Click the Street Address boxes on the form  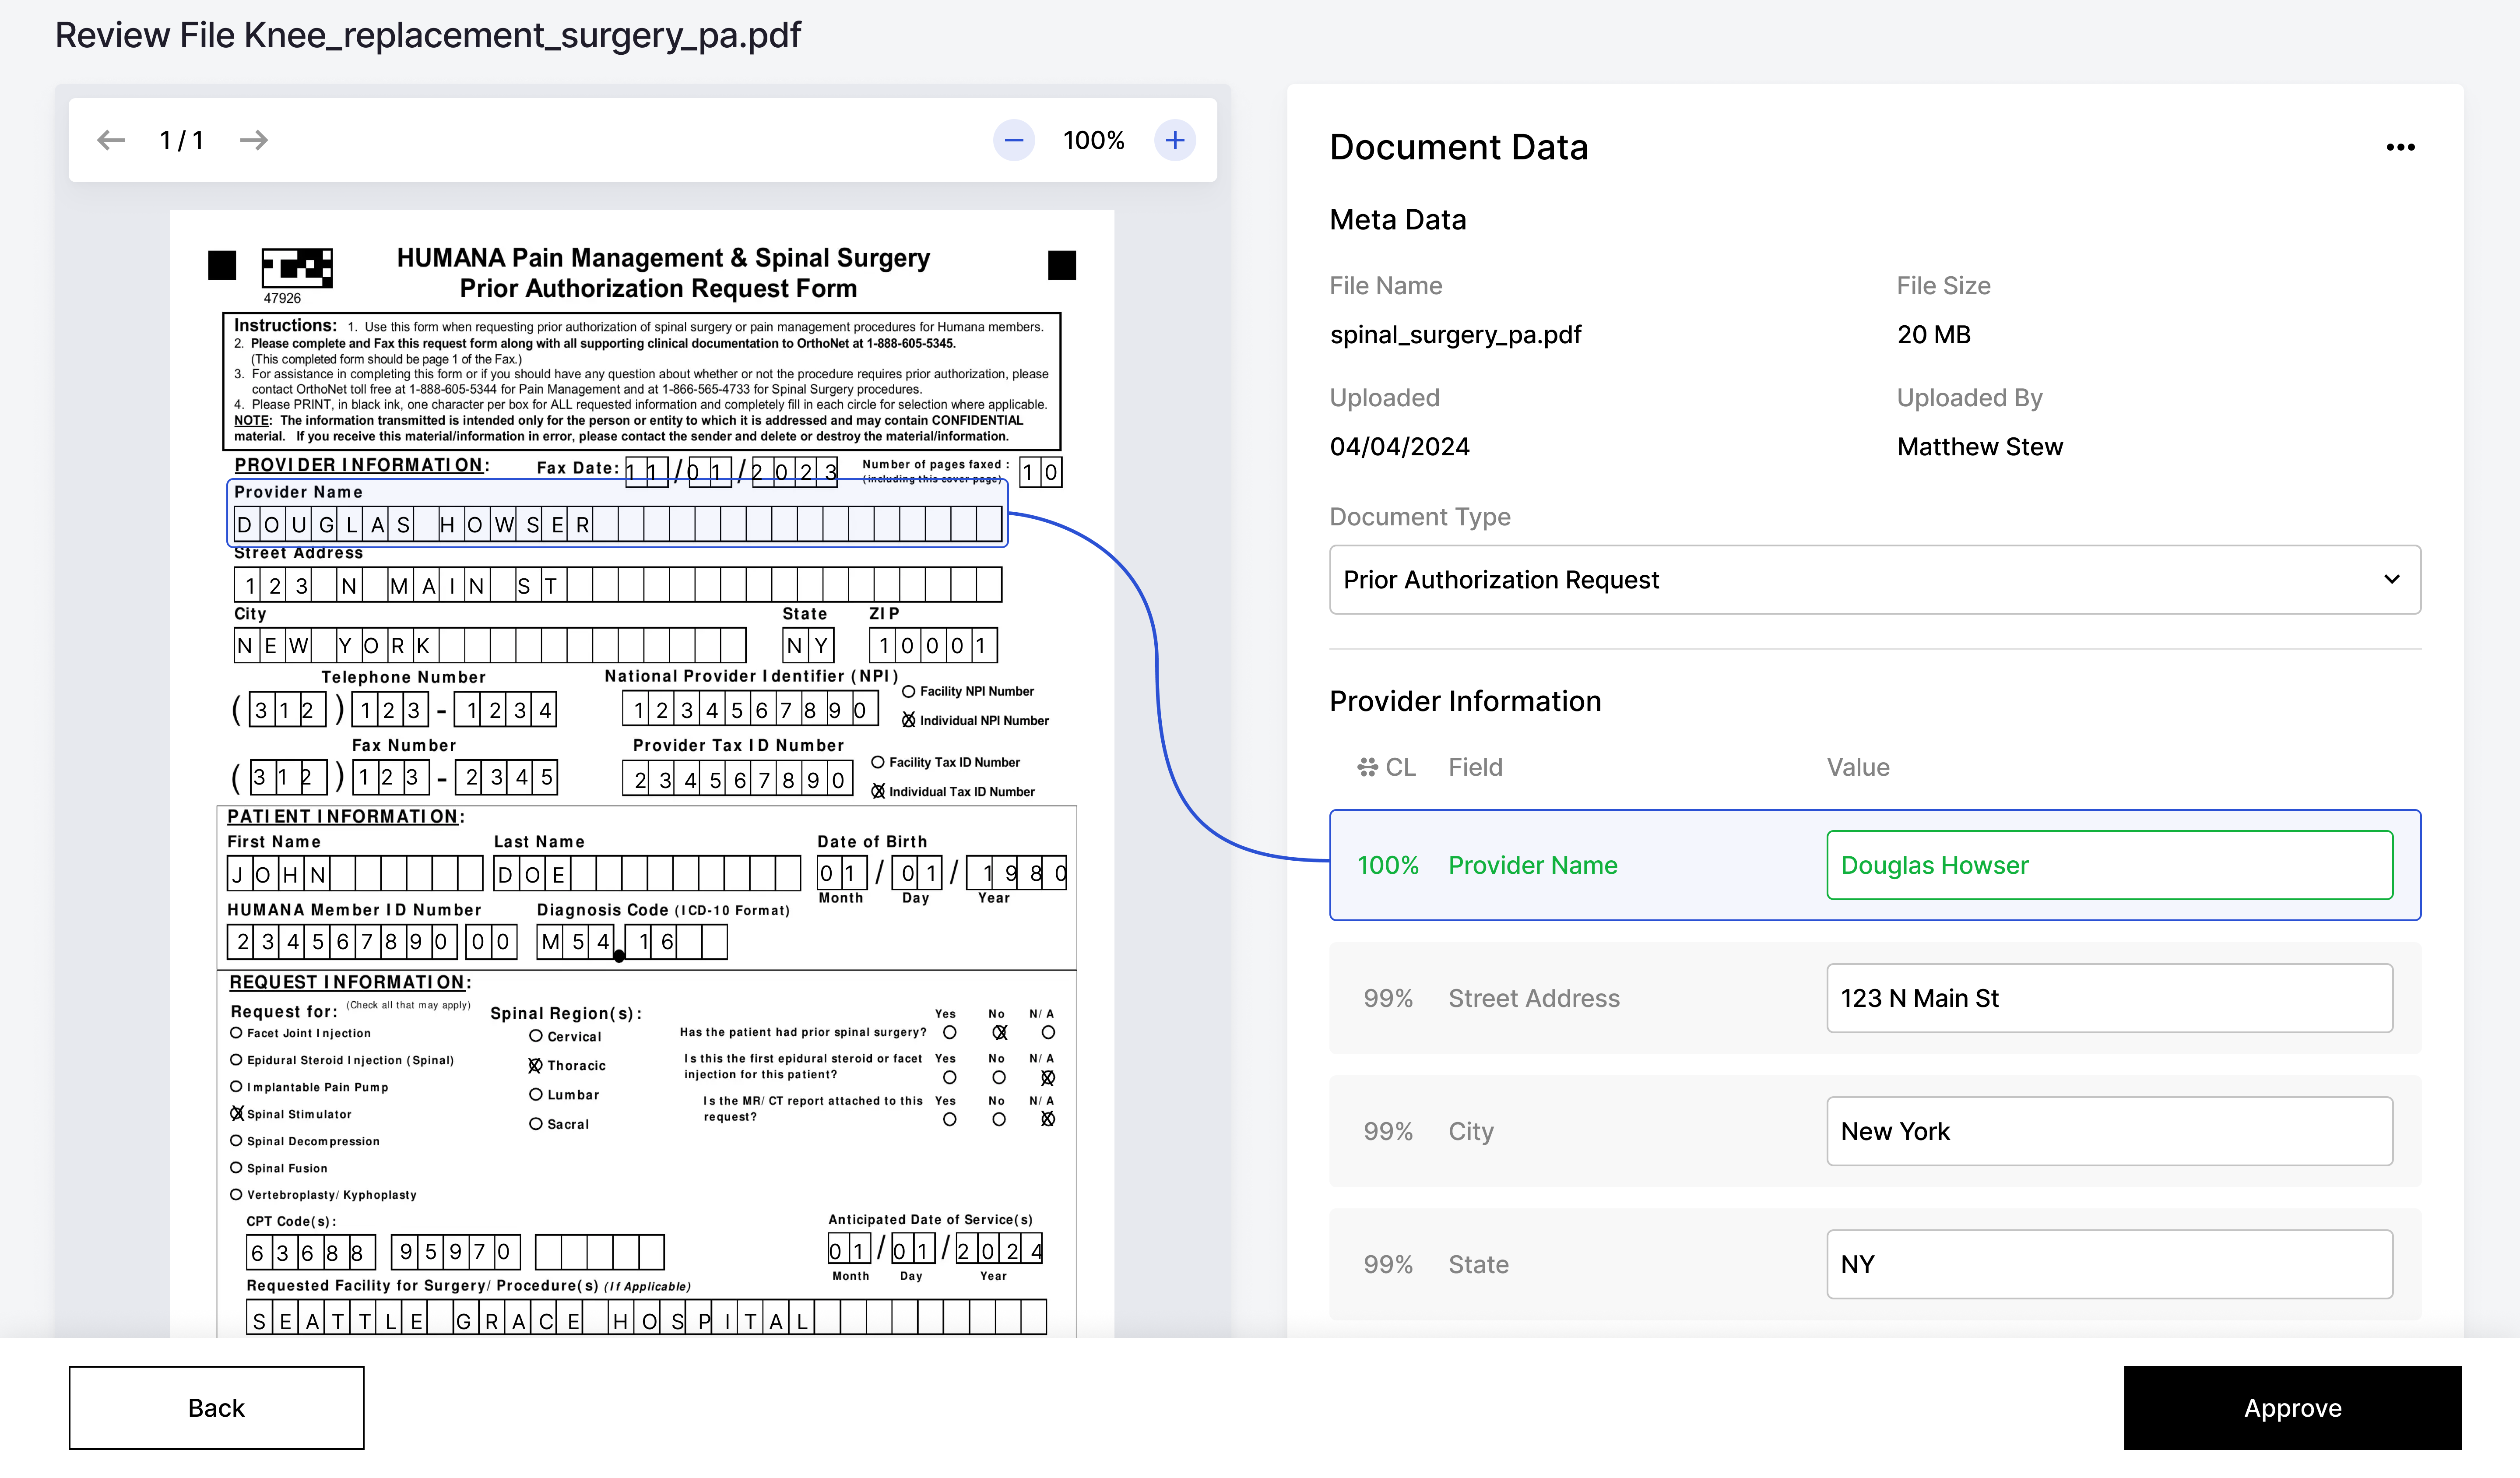[x=617, y=585]
